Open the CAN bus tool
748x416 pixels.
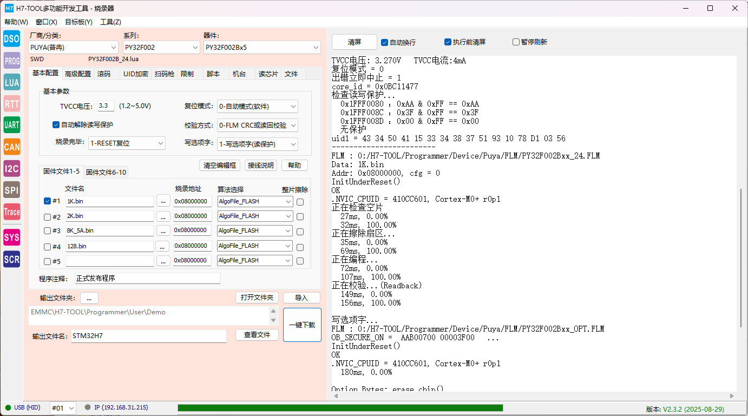click(x=12, y=147)
